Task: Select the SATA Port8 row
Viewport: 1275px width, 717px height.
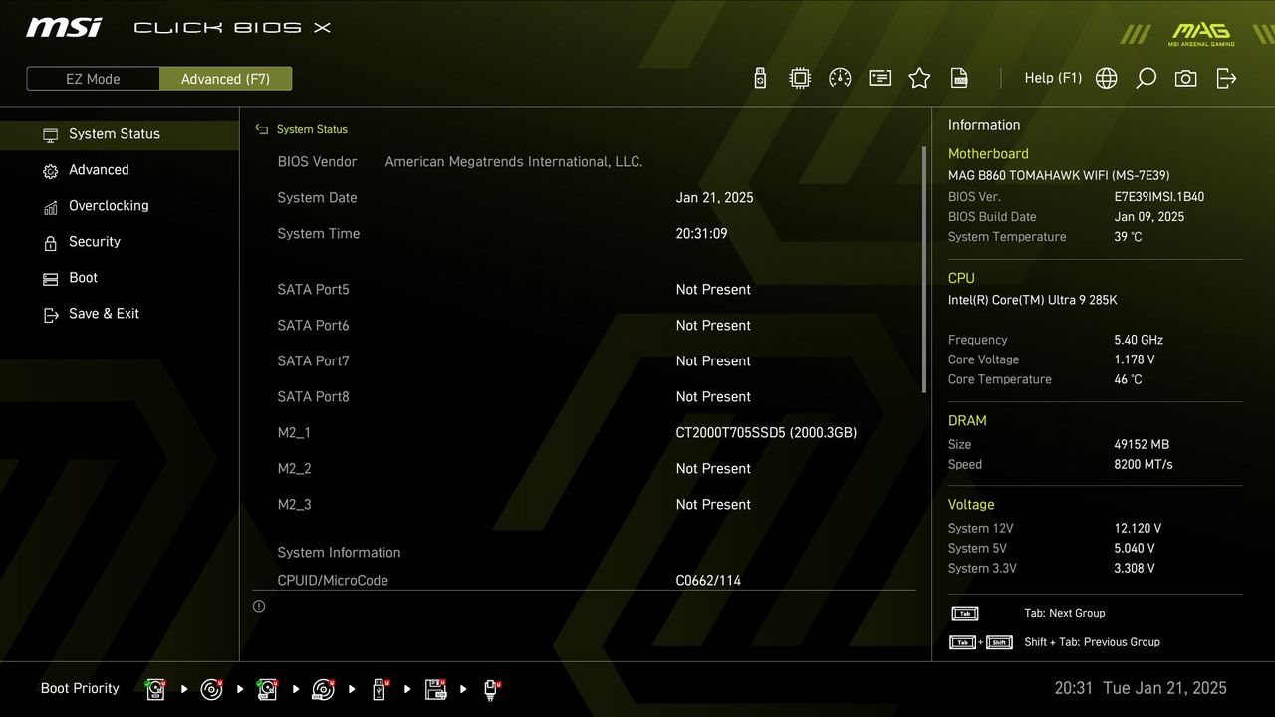Action: (584, 397)
